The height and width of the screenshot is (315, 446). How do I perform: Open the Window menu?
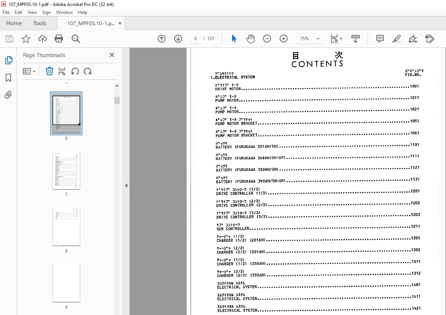pos(64,12)
